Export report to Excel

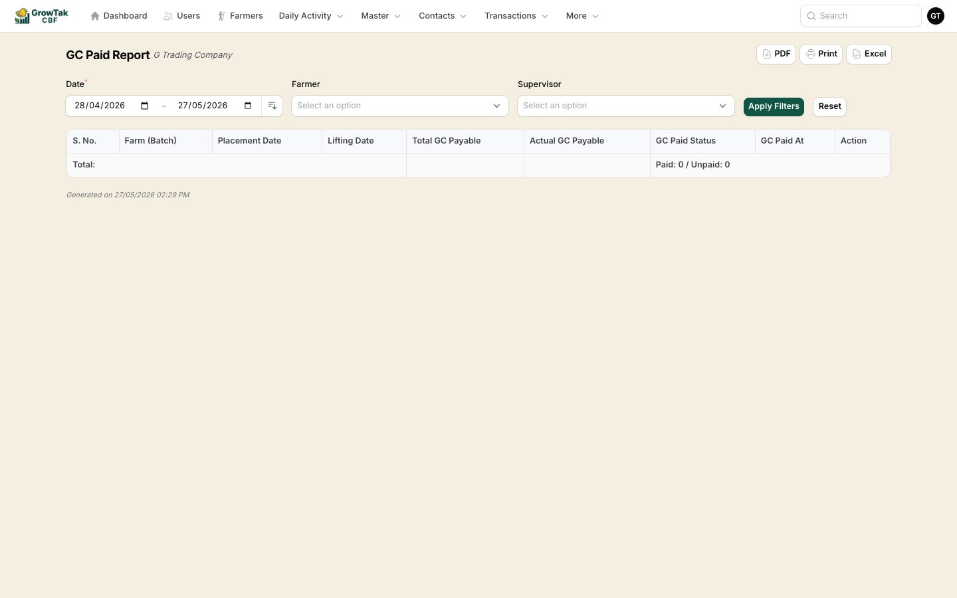click(869, 54)
